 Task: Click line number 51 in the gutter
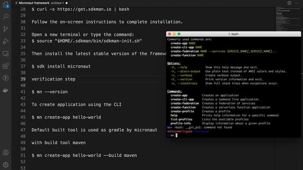tap(23, 155)
